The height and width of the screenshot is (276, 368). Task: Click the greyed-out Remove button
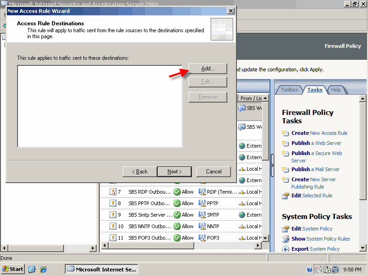tap(208, 97)
